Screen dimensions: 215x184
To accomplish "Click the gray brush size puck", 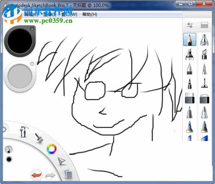I will point(20,76).
